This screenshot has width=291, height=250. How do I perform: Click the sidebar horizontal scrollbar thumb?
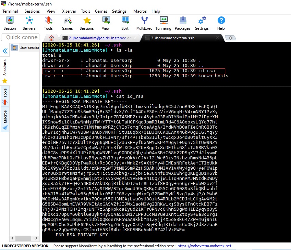click(x=23, y=238)
